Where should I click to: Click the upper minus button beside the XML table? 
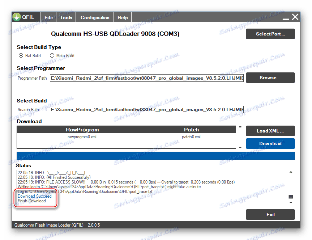click(x=240, y=127)
